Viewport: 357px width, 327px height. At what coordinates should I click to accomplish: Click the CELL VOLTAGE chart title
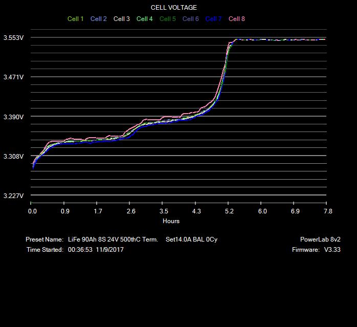(x=173, y=8)
